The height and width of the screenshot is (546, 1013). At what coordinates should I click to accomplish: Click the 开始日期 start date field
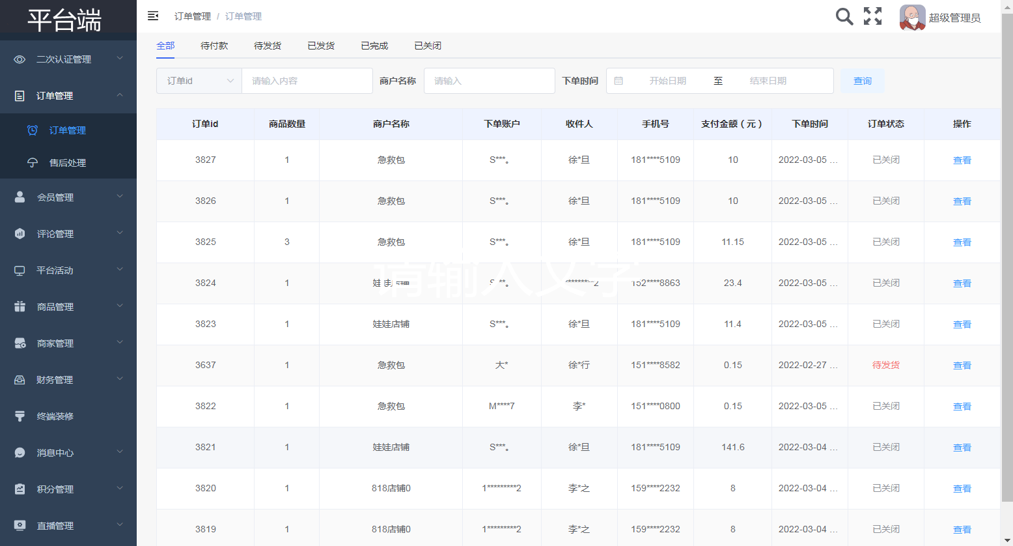point(668,81)
